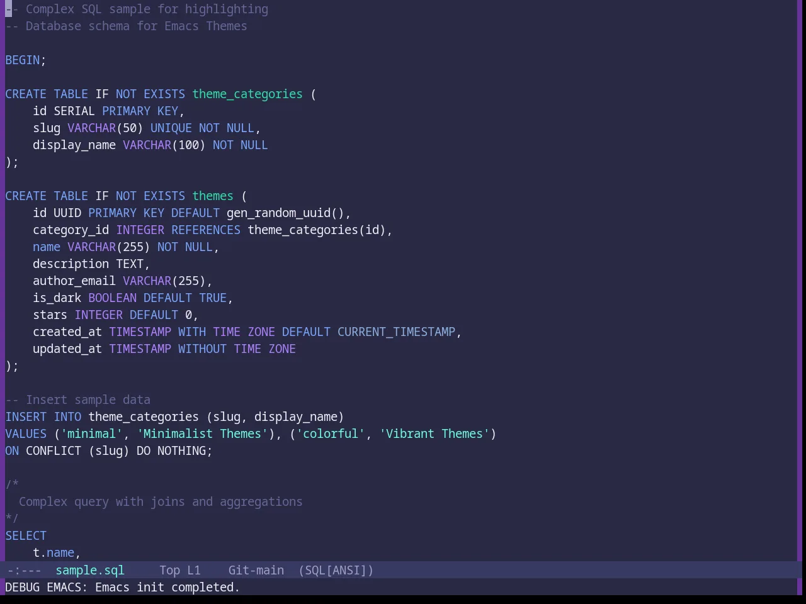Click gen_random_uuid() function call
Image resolution: width=806 pixels, height=604 pixels.
285,213
